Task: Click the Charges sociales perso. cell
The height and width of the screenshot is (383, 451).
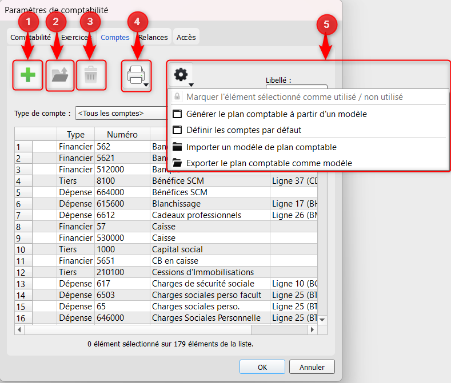Action: pyautogui.click(x=210, y=307)
